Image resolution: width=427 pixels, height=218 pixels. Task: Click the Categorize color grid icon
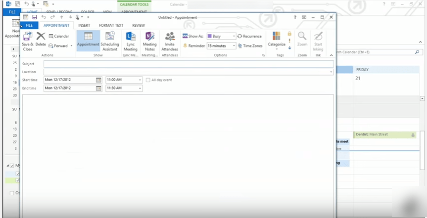coord(277,36)
